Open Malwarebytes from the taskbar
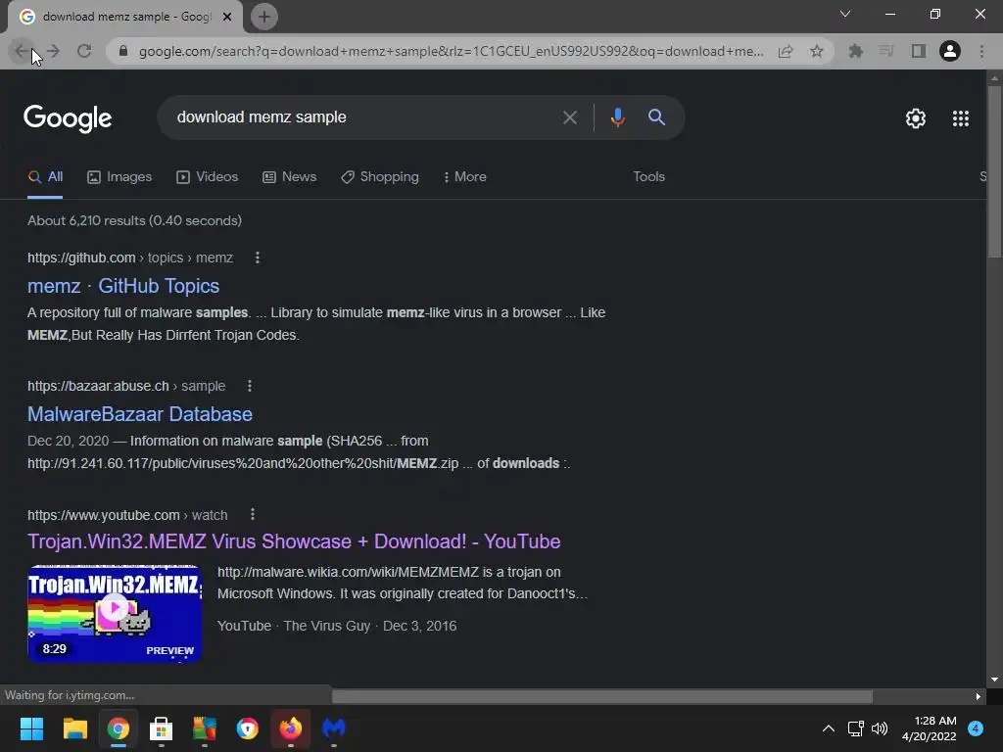This screenshot has height=752, width=1003. 334,728
